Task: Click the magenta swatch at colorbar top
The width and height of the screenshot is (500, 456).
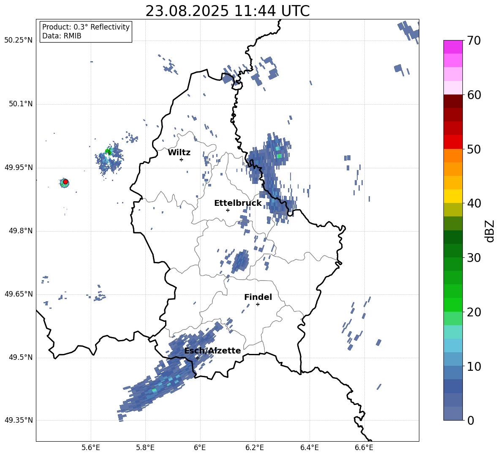Action: 453,47
